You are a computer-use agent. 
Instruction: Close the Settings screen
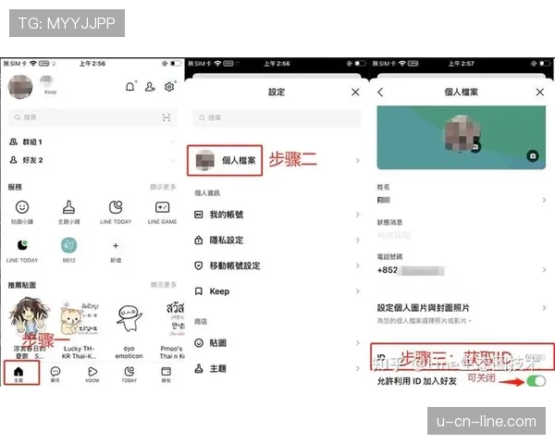[355, 92]
